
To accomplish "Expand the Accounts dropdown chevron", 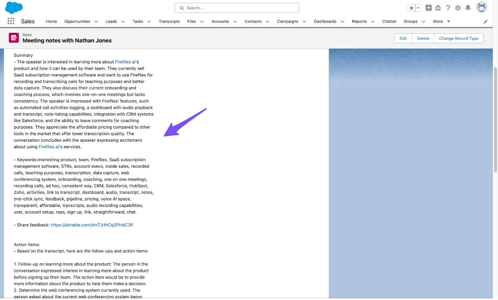I will [x=235, y=22].
